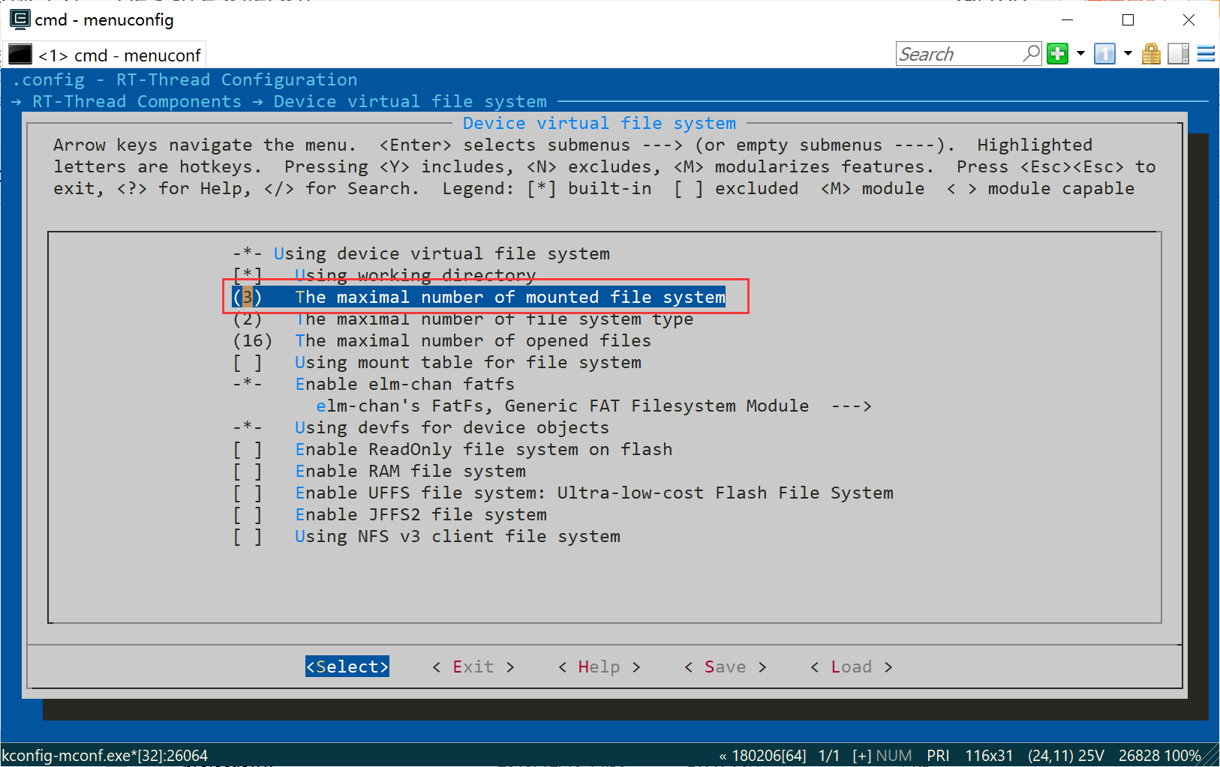The image size is (1220, 767).
Task: Select 'Using device virtual file system' option
Action: click(421, 253)
